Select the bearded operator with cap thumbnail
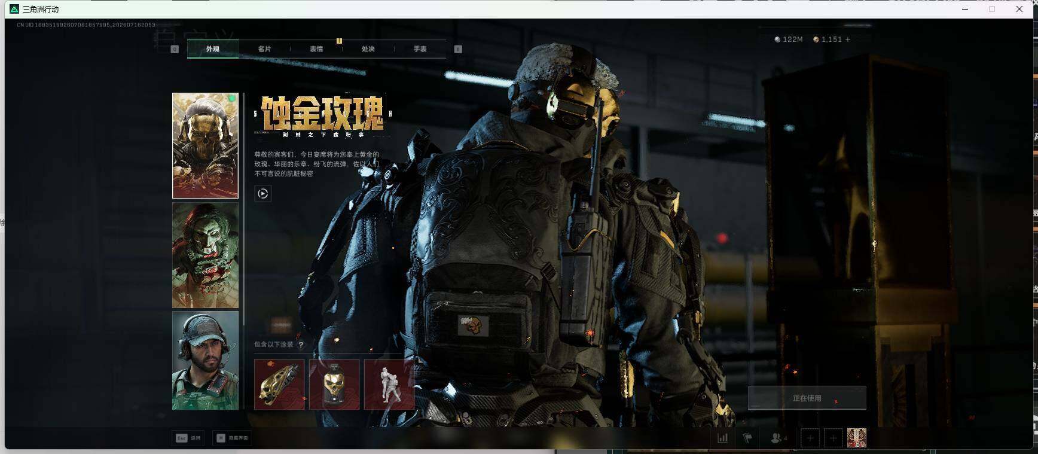Image resolution: width=1038 pixels, height=454 pixels. 205,360
